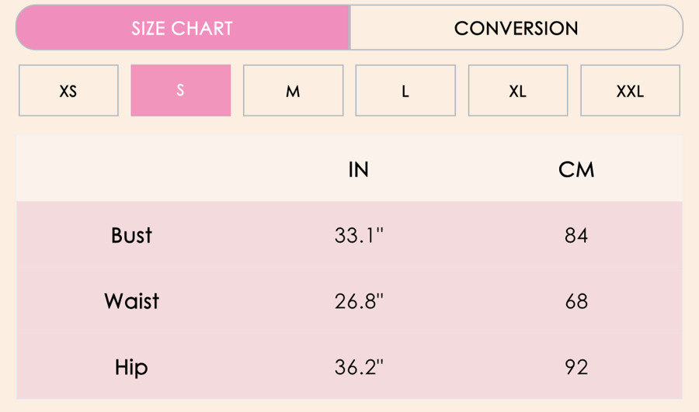Click the waist value 68 in CM
This screenshot has width=699, height=412.
click(x=576, y=301)
